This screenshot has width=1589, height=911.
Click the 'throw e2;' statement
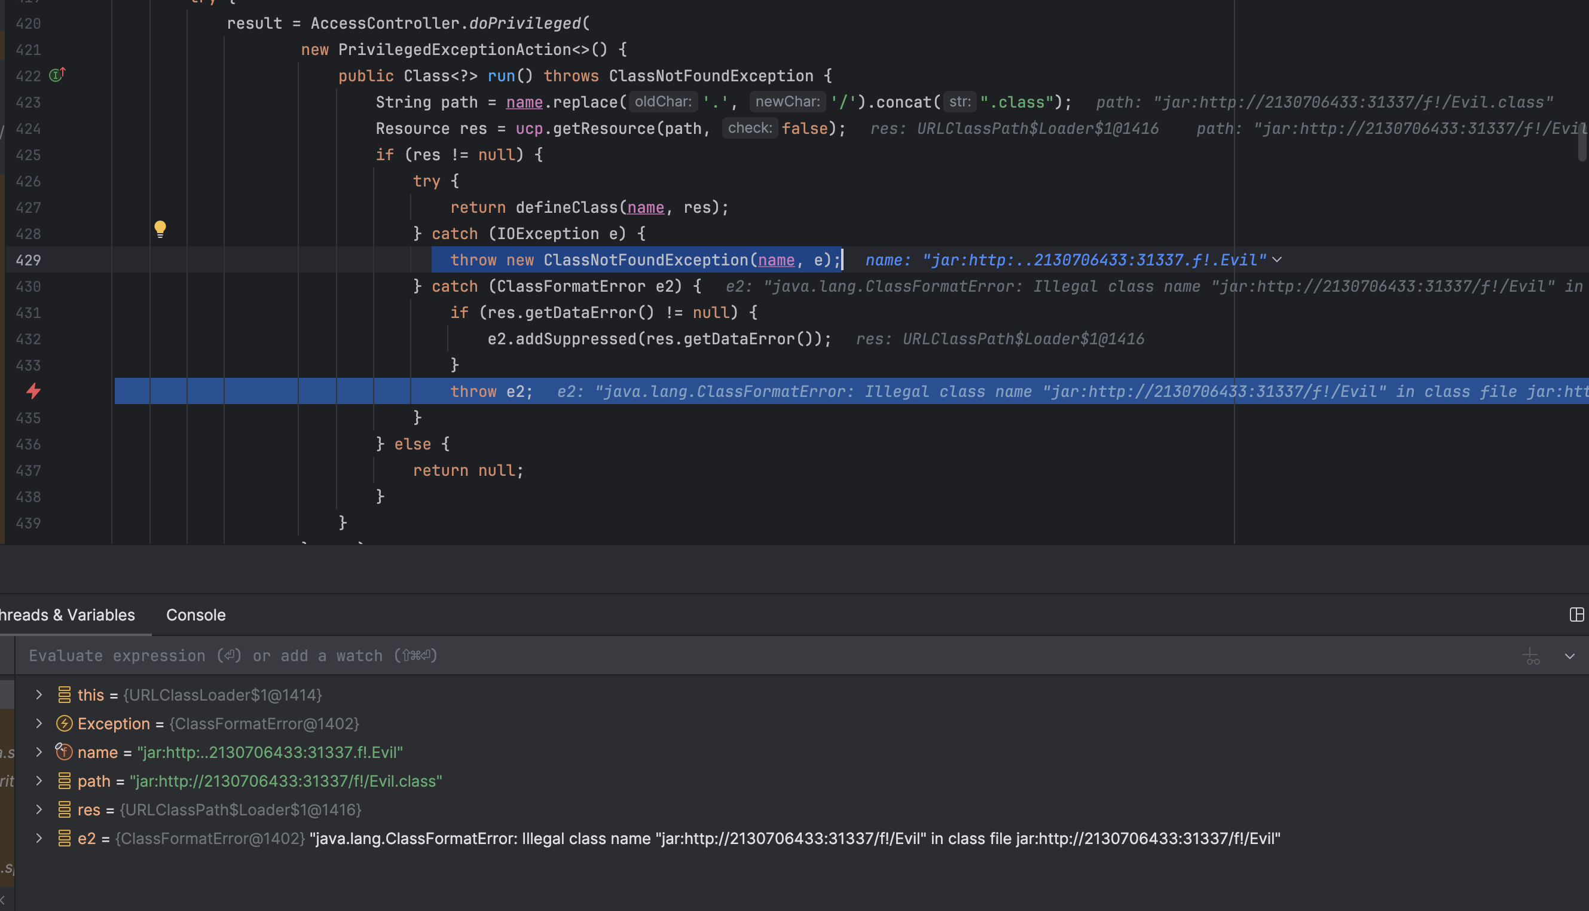[492, 391]
